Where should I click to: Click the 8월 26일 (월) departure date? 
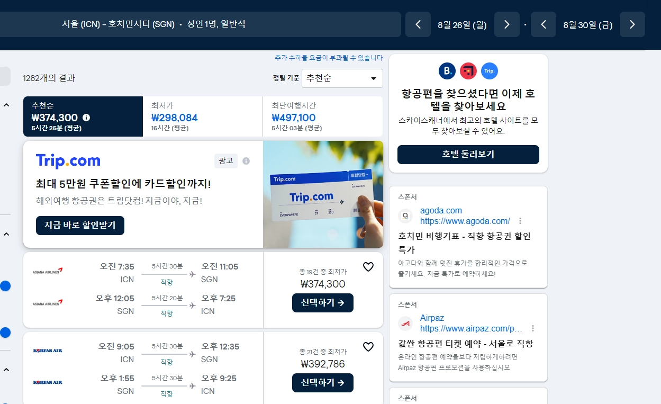click(462, 24)
